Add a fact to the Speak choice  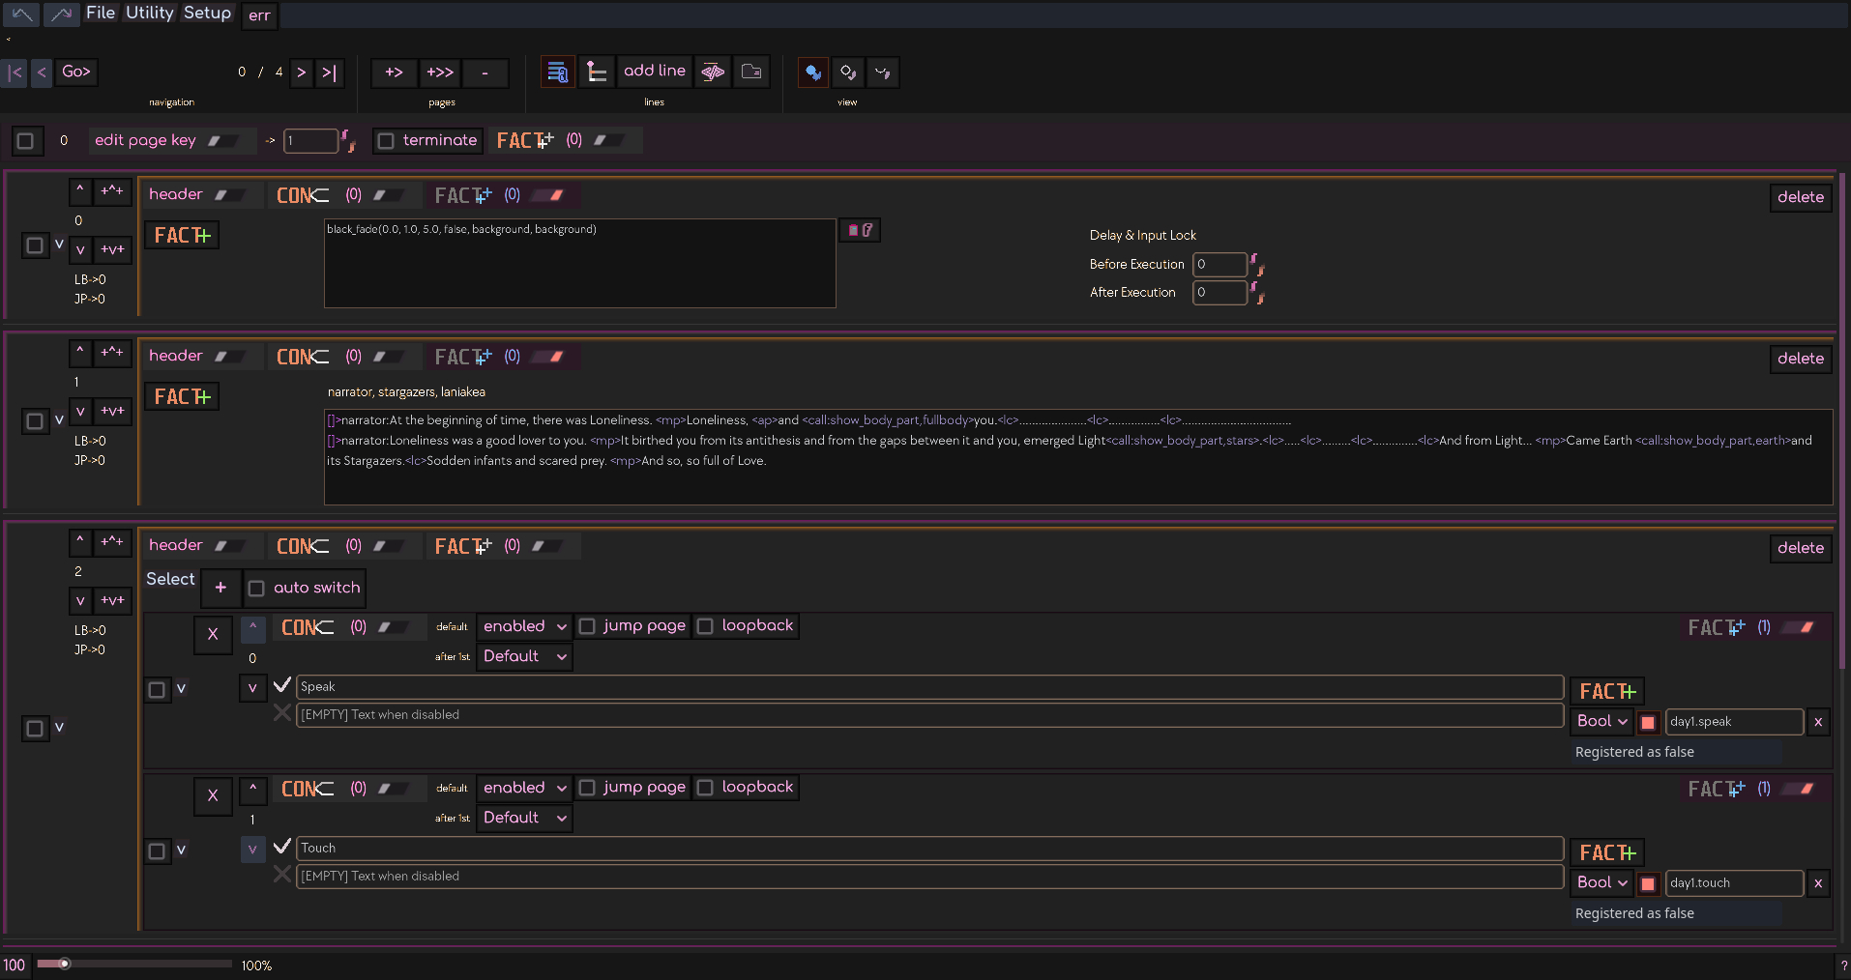click(1607, 691)
